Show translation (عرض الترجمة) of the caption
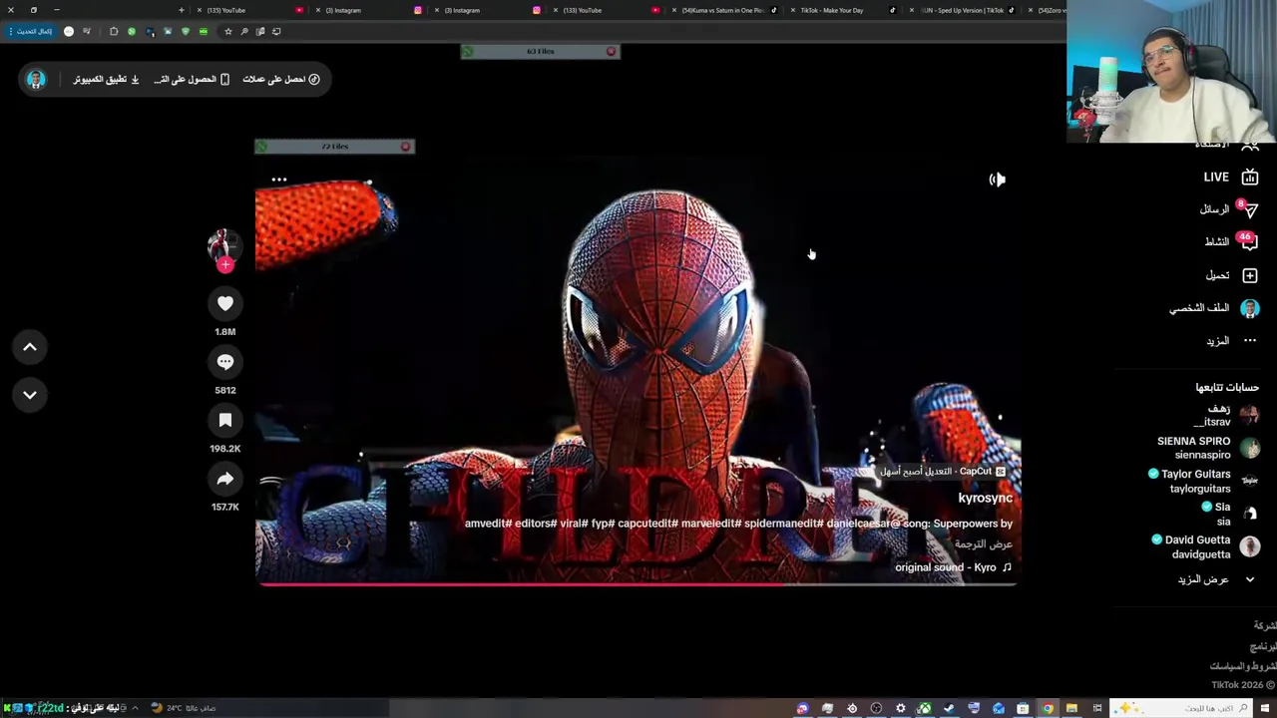Screen dimensions: 1277x718 point(984,544)
